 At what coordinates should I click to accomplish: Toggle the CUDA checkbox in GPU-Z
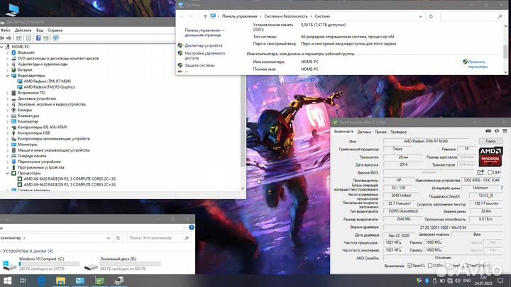(430, 266)
